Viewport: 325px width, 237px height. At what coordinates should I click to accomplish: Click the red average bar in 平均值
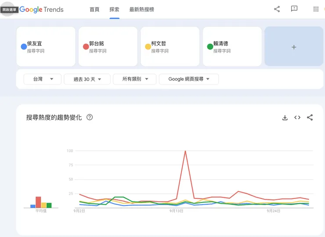[38, 202]
